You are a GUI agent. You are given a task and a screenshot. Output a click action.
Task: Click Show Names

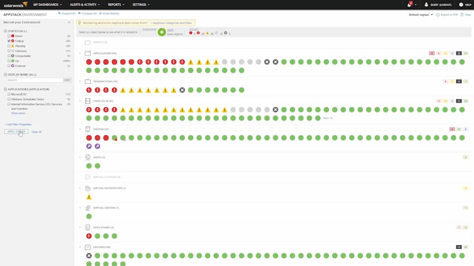coord(110,13)
